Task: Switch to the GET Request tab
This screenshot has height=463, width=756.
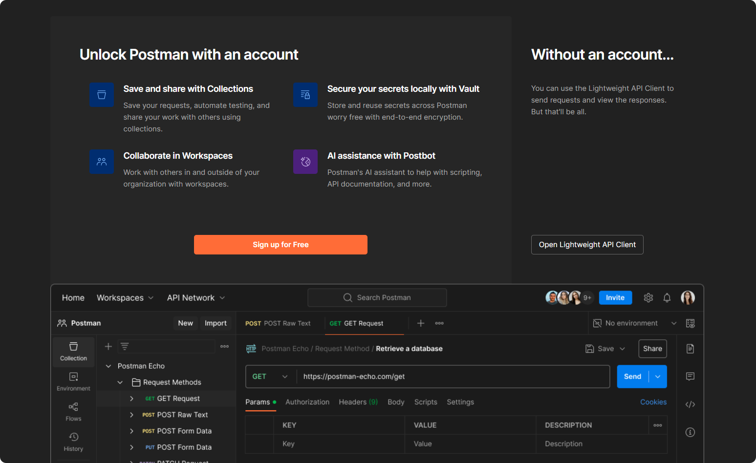Action: tap(356, 323)
